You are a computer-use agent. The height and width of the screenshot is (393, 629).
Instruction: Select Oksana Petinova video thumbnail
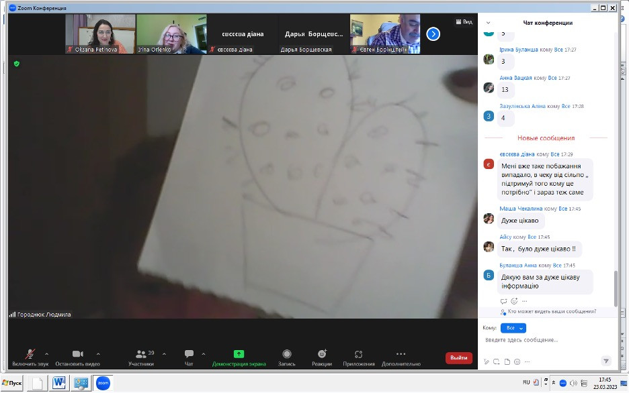(100, 34)
